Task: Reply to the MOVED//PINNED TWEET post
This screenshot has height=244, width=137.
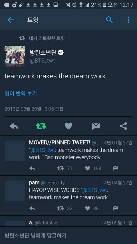Action: tap(32, 168)
